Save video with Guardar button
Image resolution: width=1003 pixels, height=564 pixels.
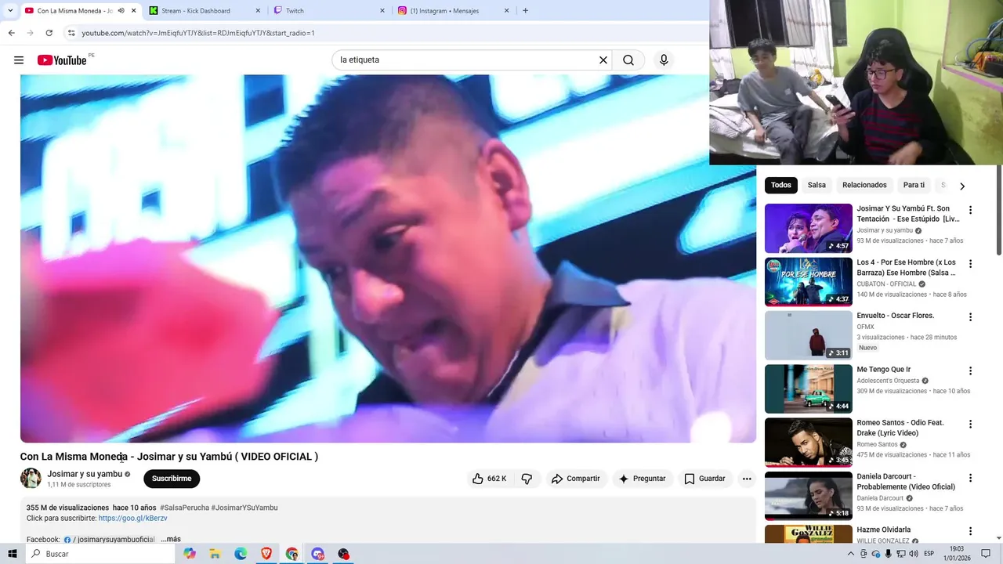(704, 479)
